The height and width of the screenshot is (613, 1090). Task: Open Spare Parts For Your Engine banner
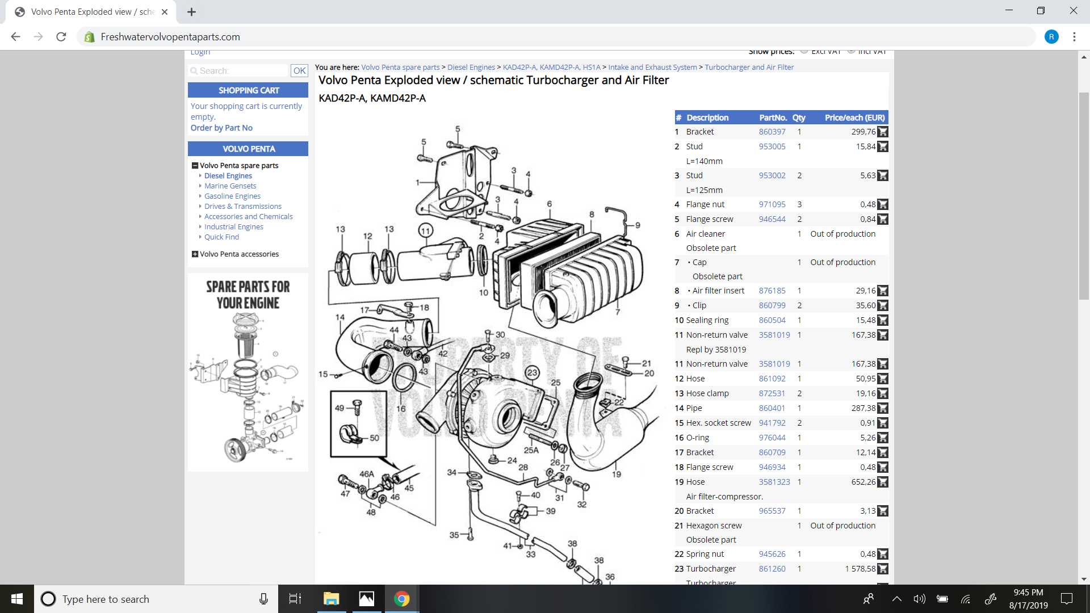(x=248, y=372)
